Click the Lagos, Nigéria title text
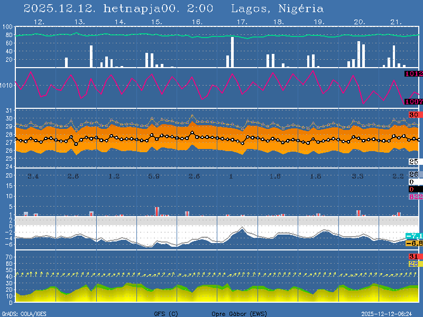Image resolution: width=423 pixels, height=317 pixels. (x=277, y=9)
